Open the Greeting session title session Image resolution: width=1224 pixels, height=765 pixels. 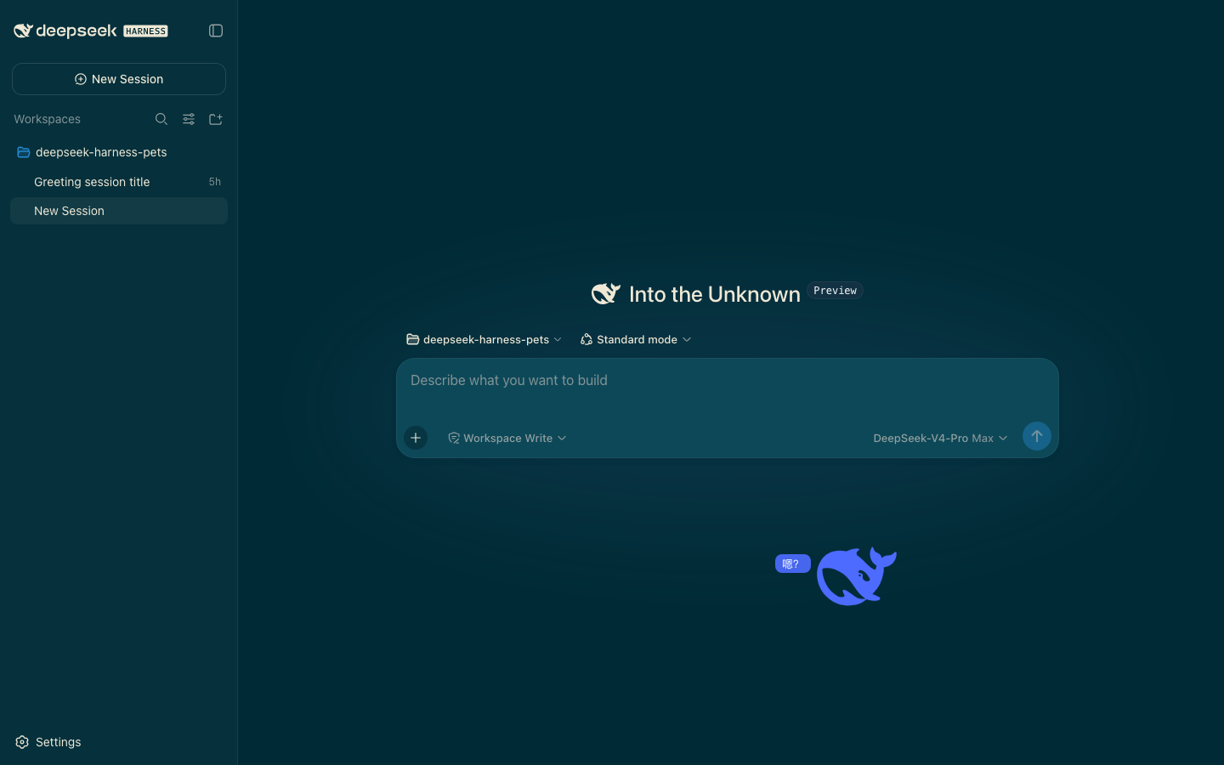click(x=119, y=182)
